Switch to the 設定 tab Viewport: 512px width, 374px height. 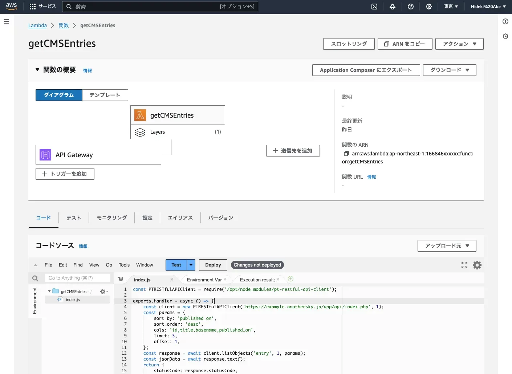click(x=147, y=218)
